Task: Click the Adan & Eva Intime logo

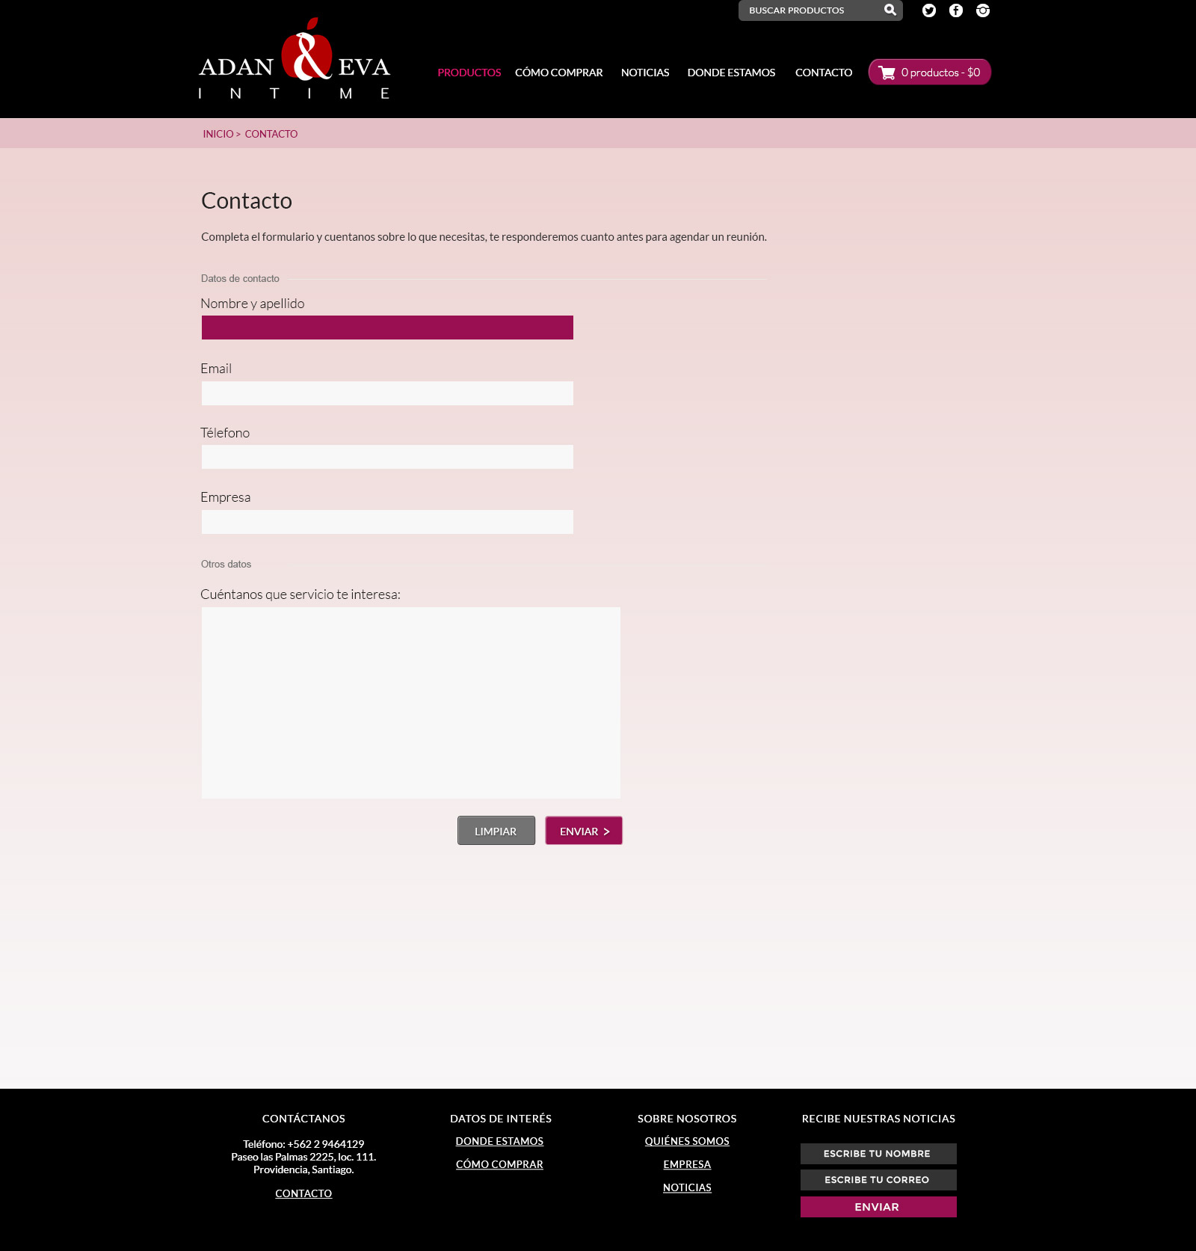Action: [295, 61]
